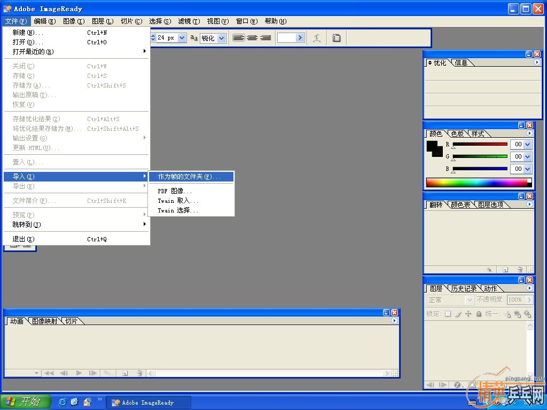Click the third quick launch icon in taskbar

pyautogui.click(x=87, y=401)
